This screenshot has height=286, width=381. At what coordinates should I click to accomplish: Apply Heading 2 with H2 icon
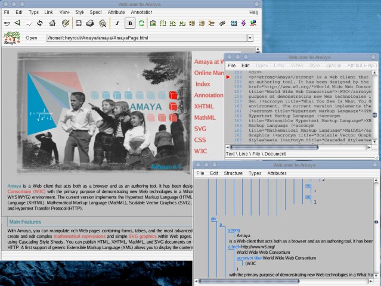173,23
